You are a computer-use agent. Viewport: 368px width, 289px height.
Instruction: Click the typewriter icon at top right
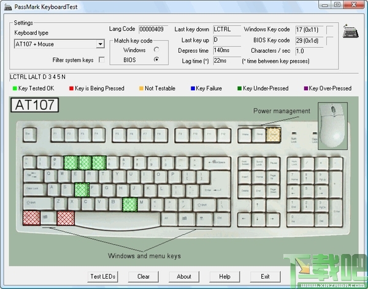(x=350, y=31)
